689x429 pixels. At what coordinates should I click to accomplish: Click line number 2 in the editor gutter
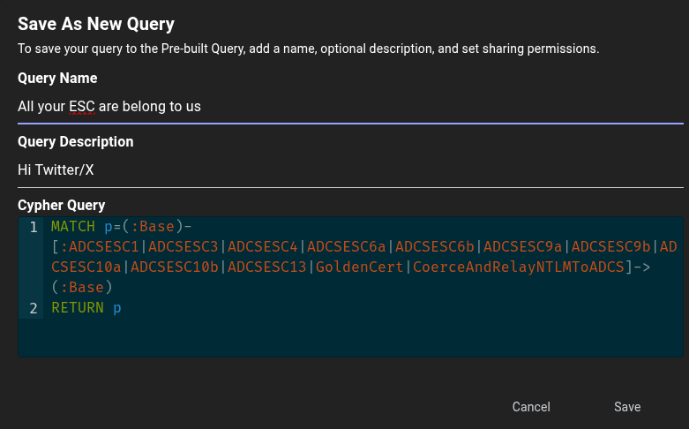click(x=34, y=308)
